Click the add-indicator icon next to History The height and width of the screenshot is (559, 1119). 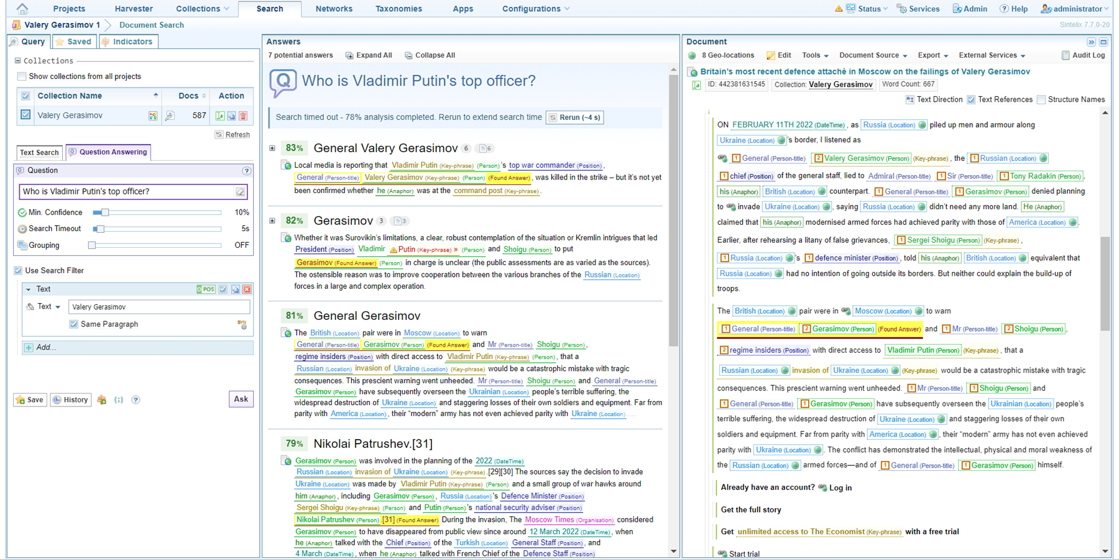102,400
